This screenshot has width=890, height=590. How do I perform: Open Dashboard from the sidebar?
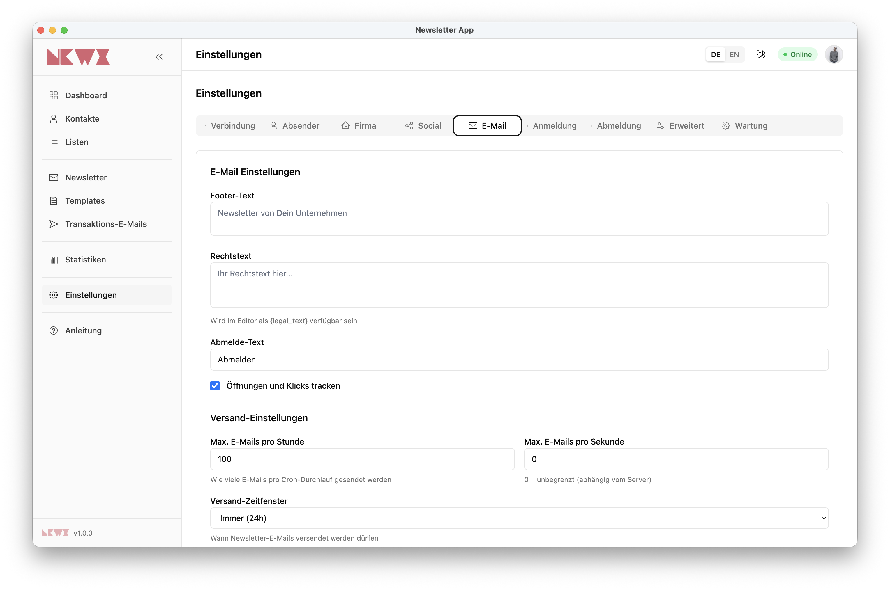click(x=86, y=96)
